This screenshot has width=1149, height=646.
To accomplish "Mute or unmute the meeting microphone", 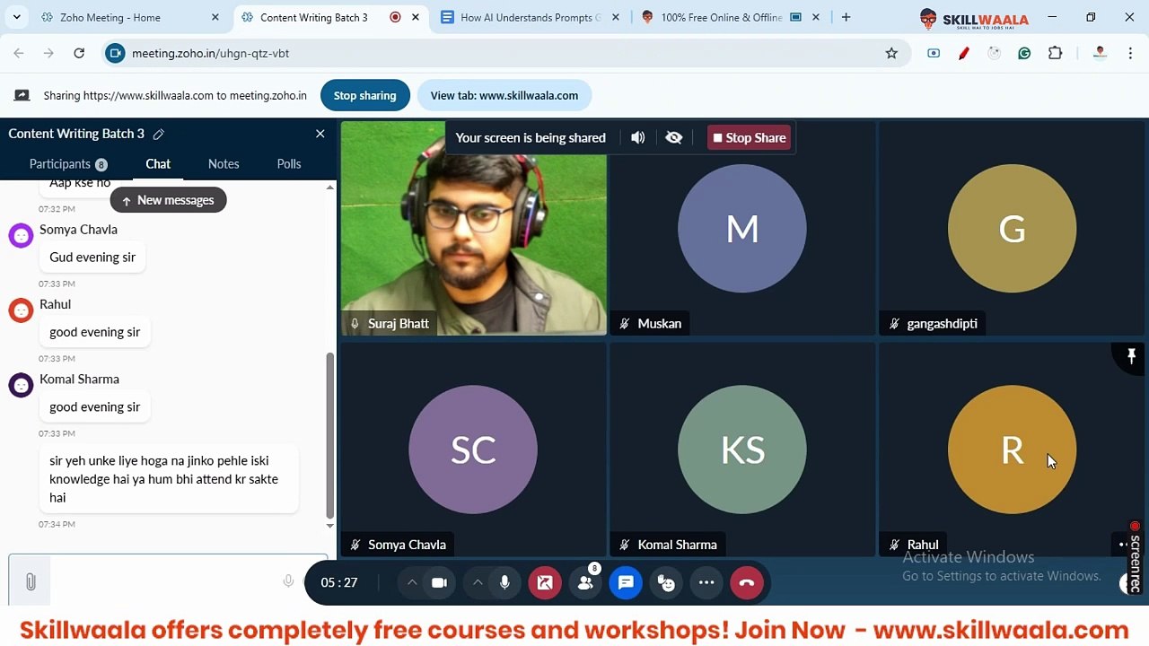I will tap(504, 582).
